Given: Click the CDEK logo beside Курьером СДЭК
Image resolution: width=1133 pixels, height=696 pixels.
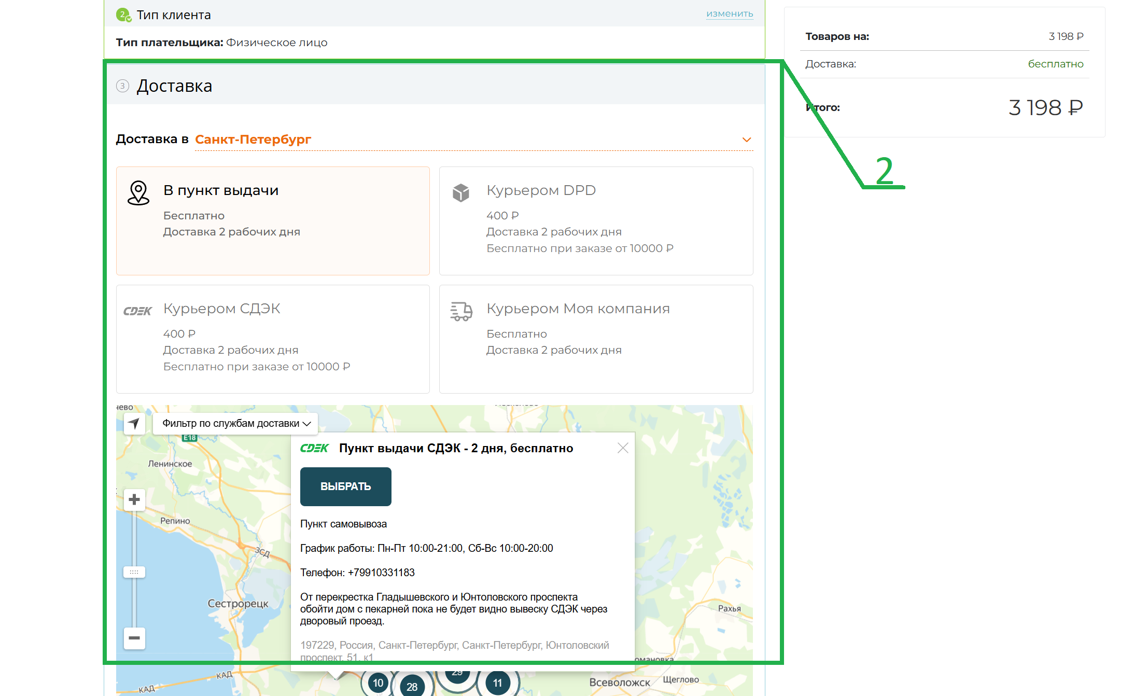Looking at the screenshot, I should [x=137, y=310].
